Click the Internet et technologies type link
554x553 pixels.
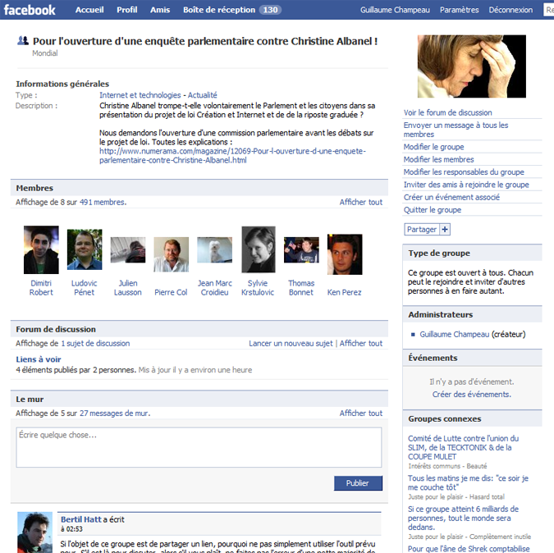coord(140,95)
